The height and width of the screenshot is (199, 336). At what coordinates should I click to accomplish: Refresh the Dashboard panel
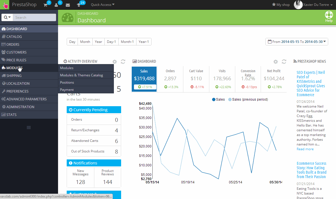(284, 62)
